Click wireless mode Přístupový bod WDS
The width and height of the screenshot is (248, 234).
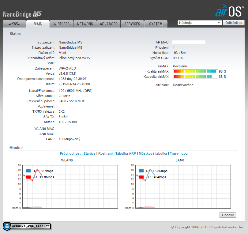tap(74, 58)
